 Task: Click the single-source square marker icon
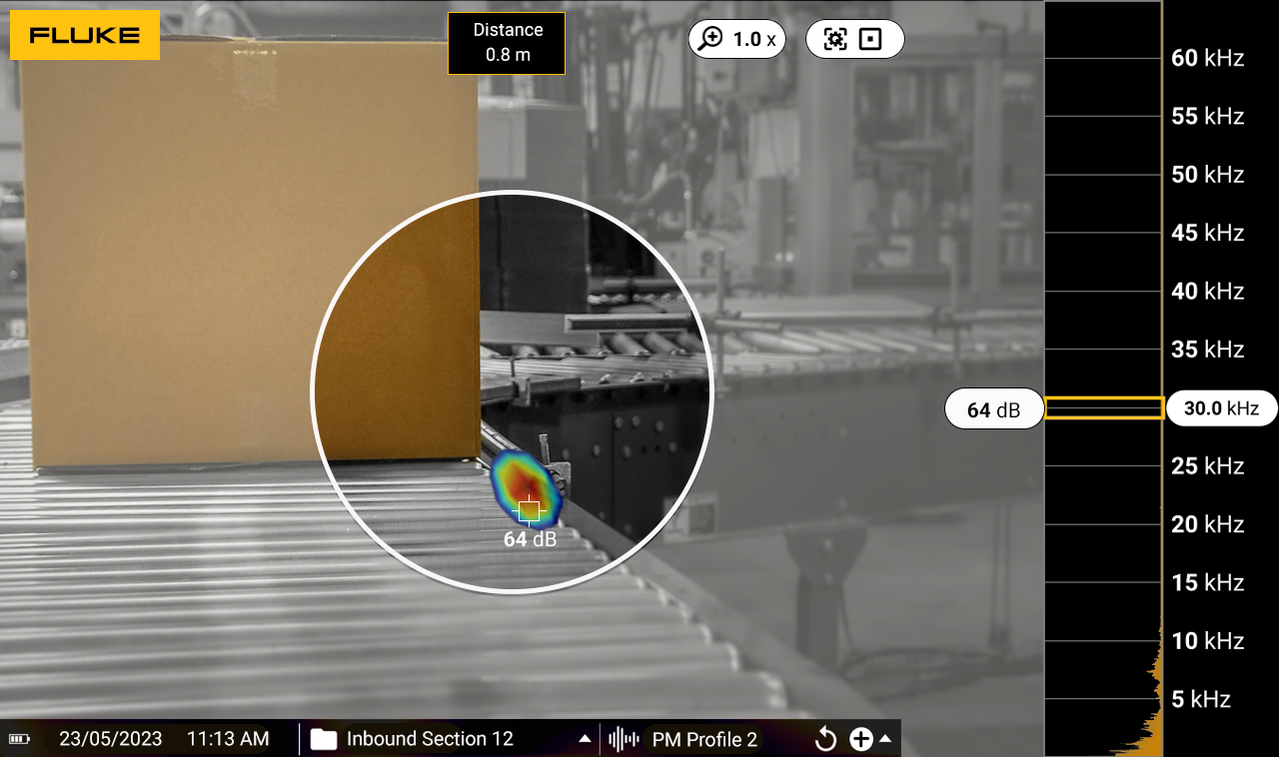[x=871, y=39]
